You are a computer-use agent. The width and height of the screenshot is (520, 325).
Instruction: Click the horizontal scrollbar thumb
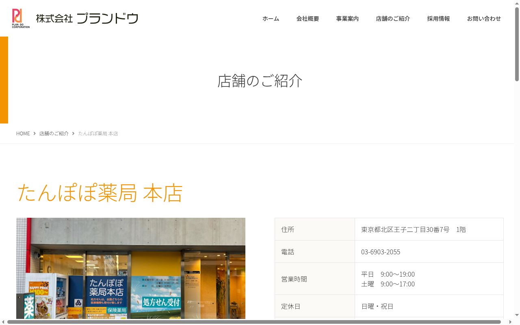point(254,322)
